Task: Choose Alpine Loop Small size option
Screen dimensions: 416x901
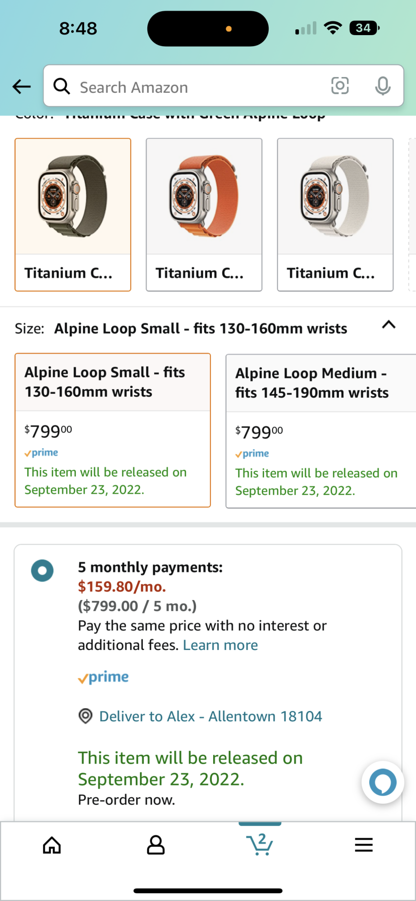Action: (x=113, y=430)
